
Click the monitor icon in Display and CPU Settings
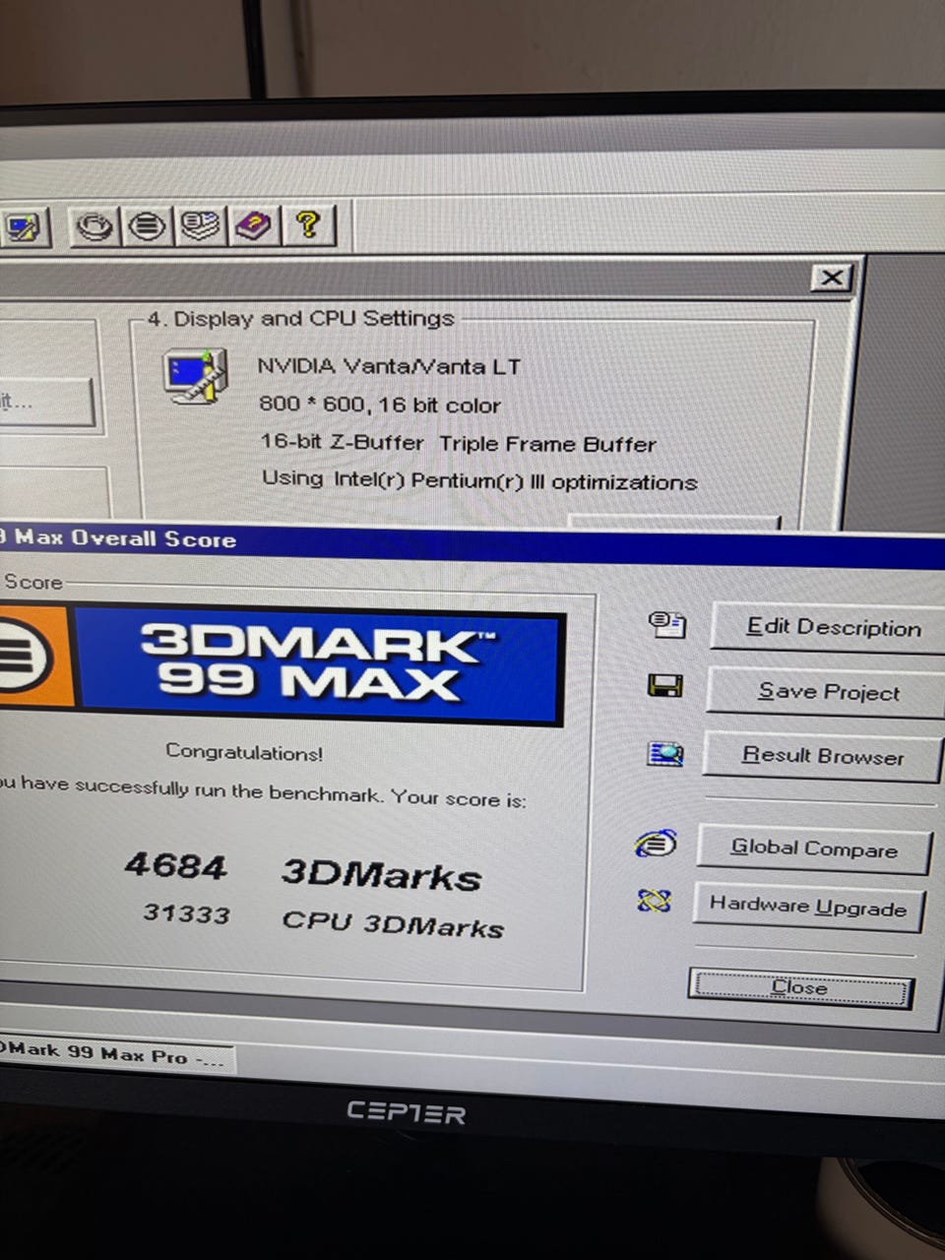pos(197,376)
